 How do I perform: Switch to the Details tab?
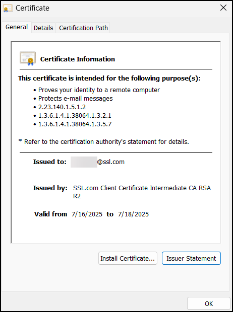43,28
